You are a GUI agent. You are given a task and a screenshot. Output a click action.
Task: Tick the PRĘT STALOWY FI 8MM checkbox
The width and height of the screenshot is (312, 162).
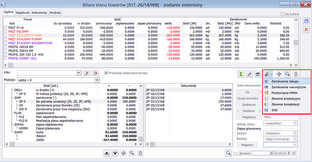pyautogui.click(x=5, y=39)
